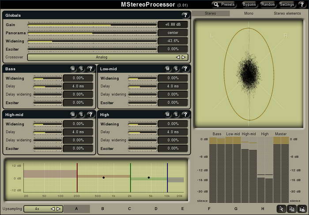Click the copy preset icon at bottom right
This screenshot has width=309, height=215.
291,209
